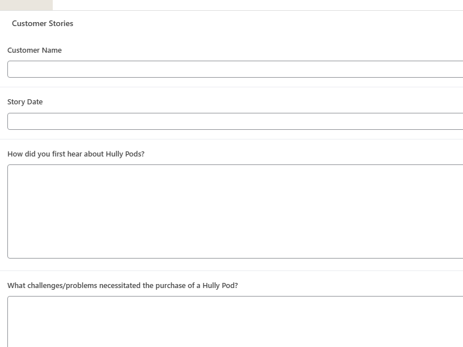Viewport: 463px width, 347px height.
Task: Click the Story Date field label
Action: point(25,102)
